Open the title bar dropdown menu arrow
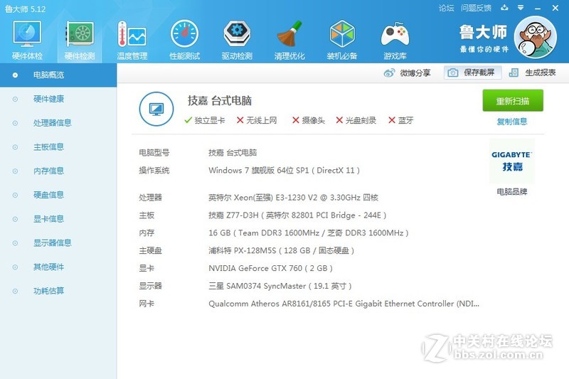569x379 pixels. (x=521, y=8)
